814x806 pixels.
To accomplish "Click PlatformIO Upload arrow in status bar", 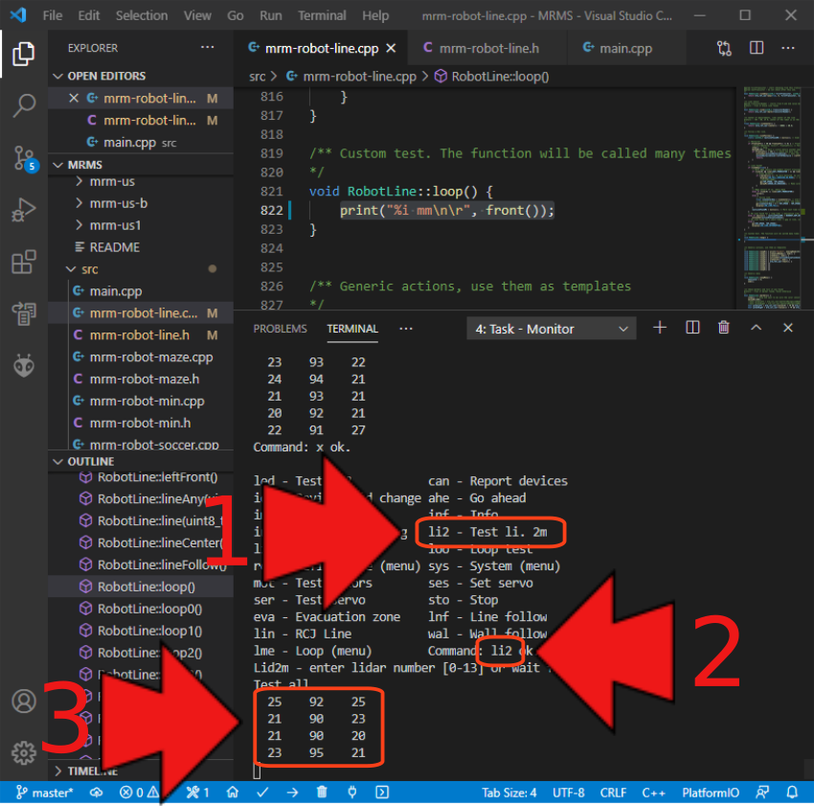I will coord(292,793).
